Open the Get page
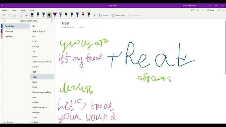This screenshot has height=127, width=226. tap(42, 26)
